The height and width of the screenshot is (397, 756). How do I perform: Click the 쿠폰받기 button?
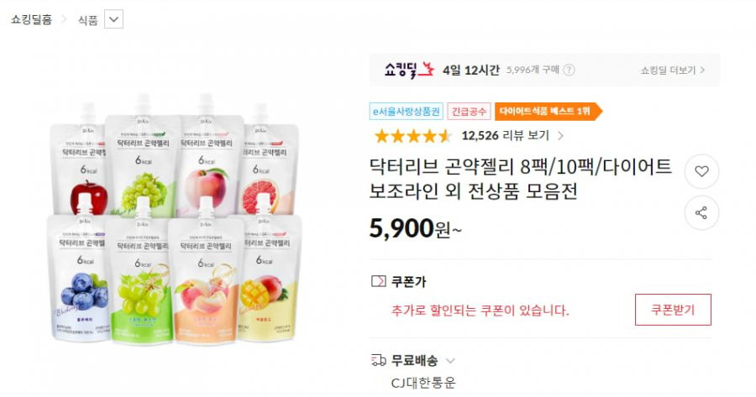coord(673,310)
